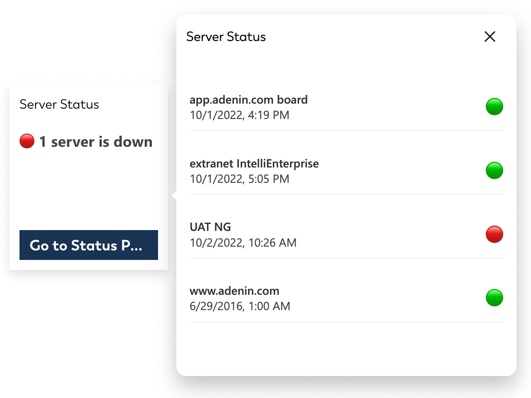Select the UAT NG server name

pyautogui.click(x=210, y=227)
